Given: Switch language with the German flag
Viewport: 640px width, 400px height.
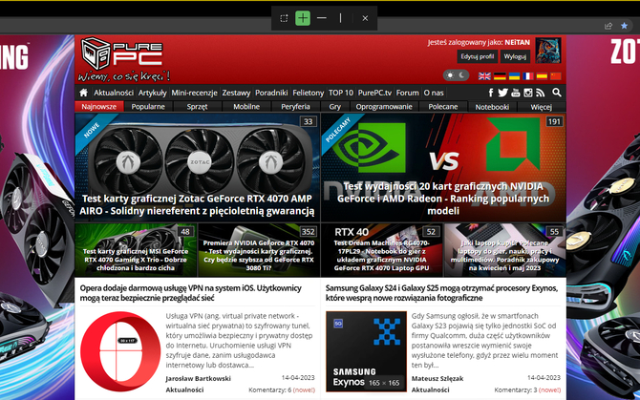Looking at the screenshot, I should click(x=500, y=75).
